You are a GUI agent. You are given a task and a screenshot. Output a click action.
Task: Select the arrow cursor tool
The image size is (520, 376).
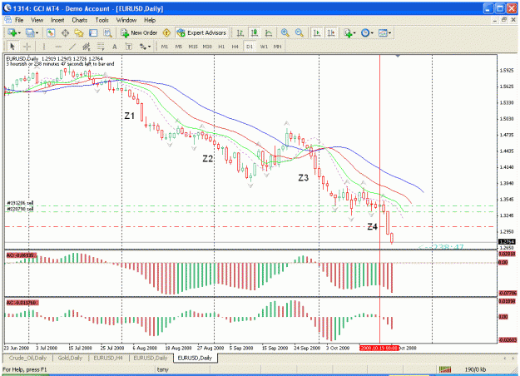(x=12, y=47)
